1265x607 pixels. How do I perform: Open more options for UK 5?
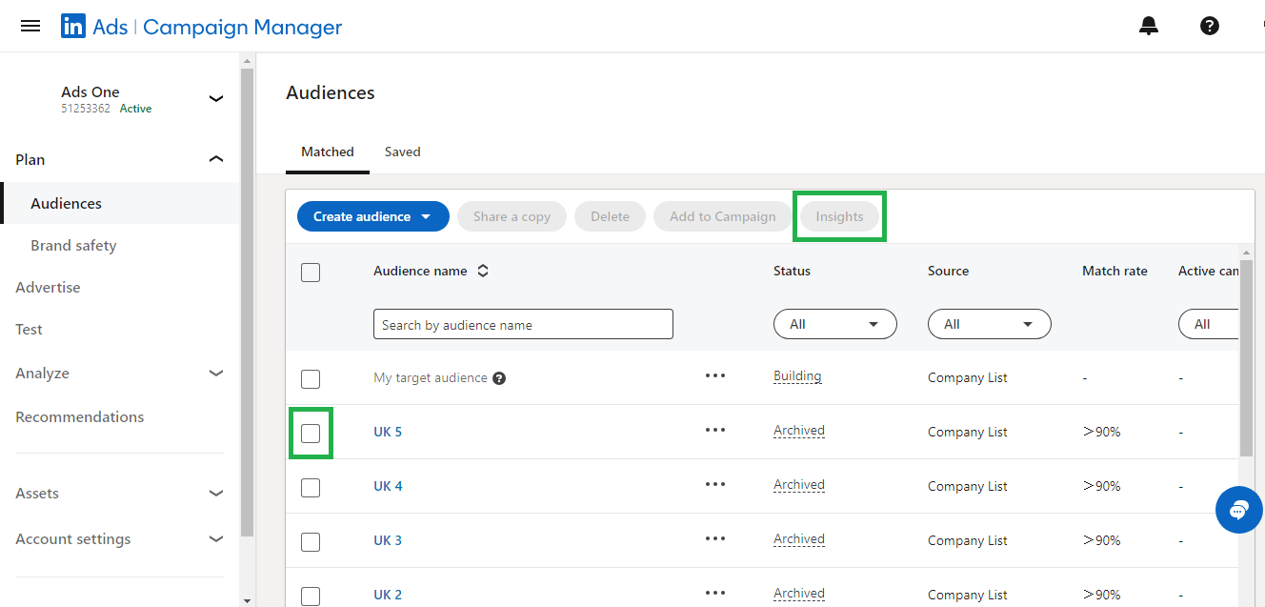(715, 431)
